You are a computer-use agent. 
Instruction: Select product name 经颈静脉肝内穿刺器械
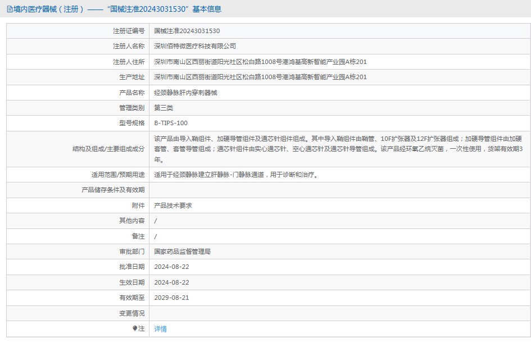click(185, 93)
